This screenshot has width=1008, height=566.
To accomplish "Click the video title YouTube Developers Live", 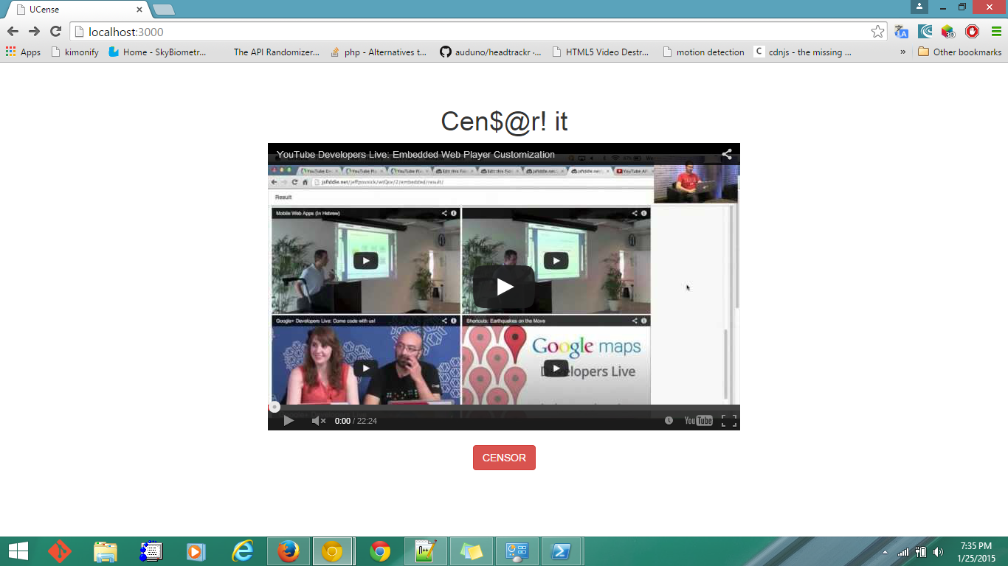I will pos(415,154).
